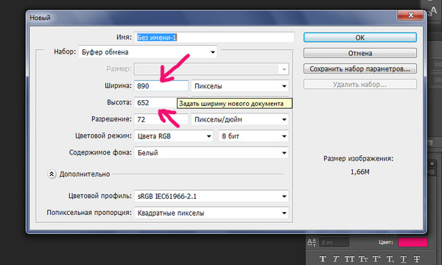The width and height of the screenshot is (442, 265).
Task: Open the Цветовой профиль sRGB dropdown
Action: 211,197
